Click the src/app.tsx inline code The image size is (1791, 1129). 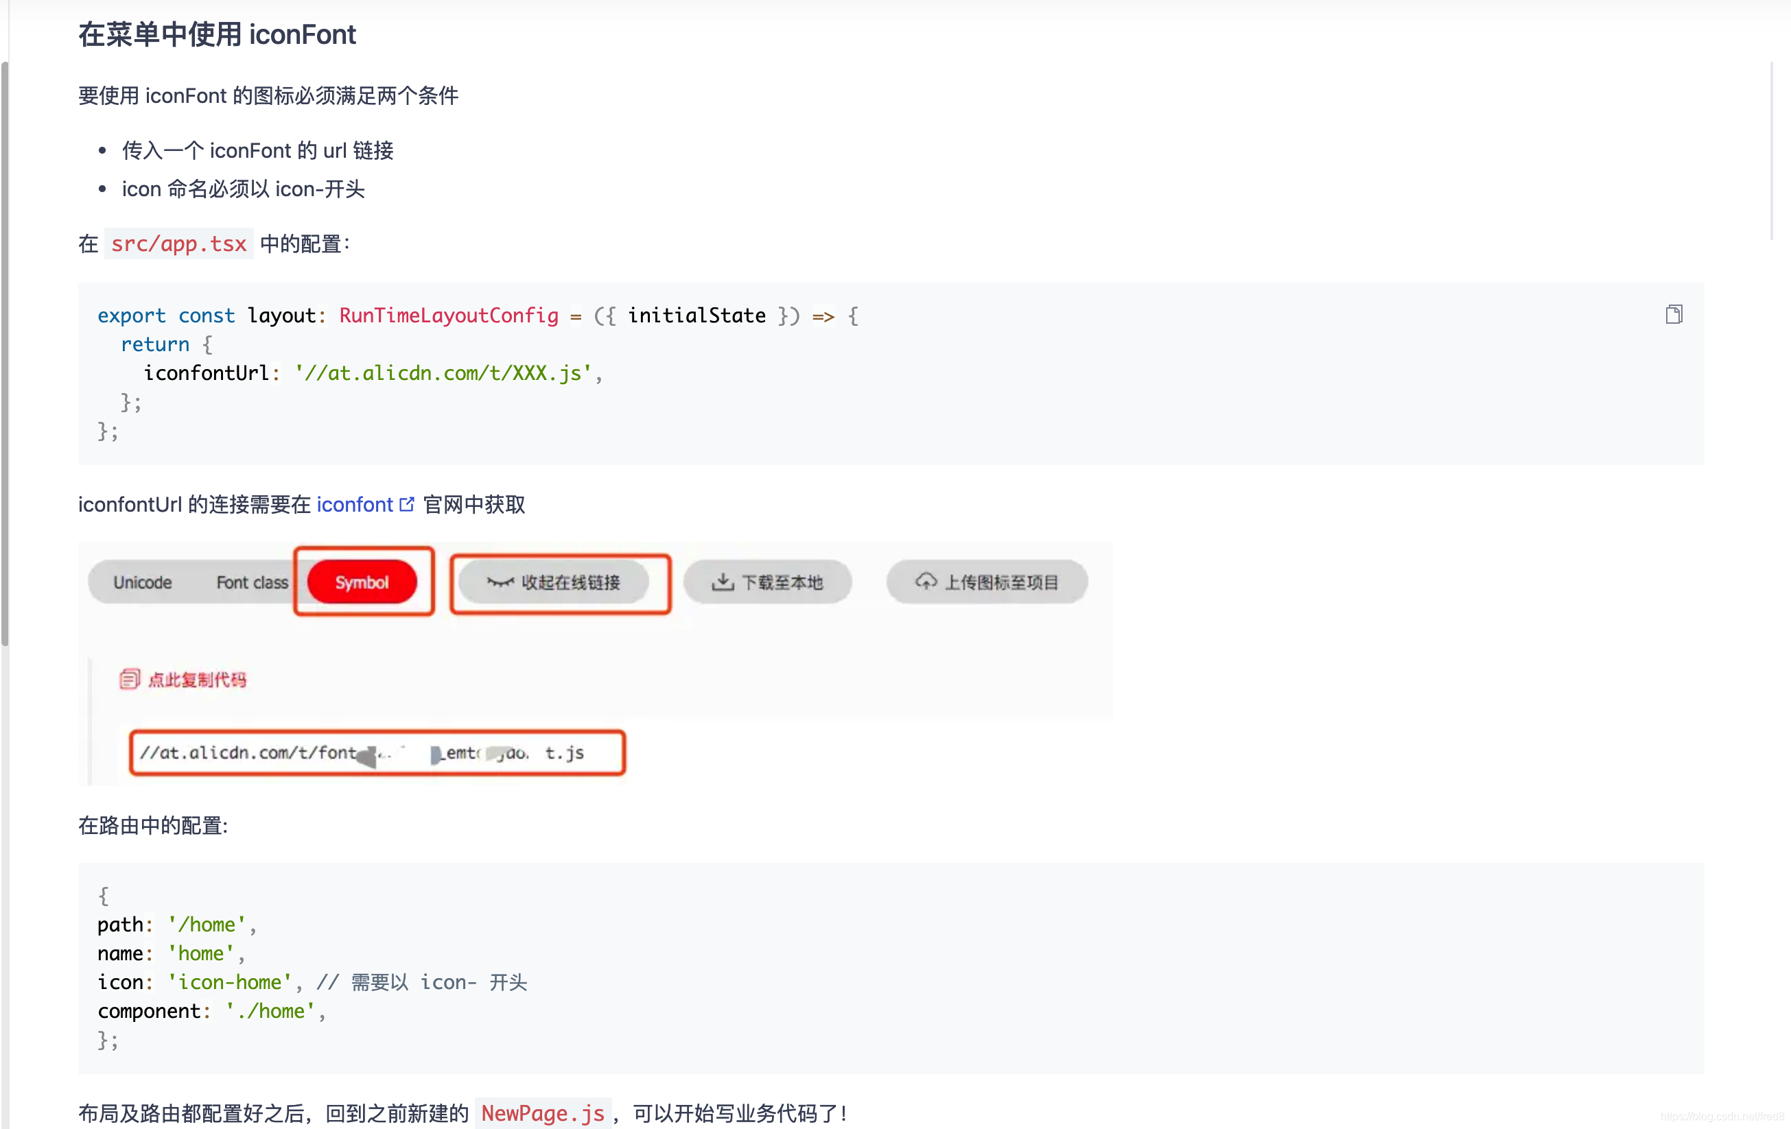178,243
